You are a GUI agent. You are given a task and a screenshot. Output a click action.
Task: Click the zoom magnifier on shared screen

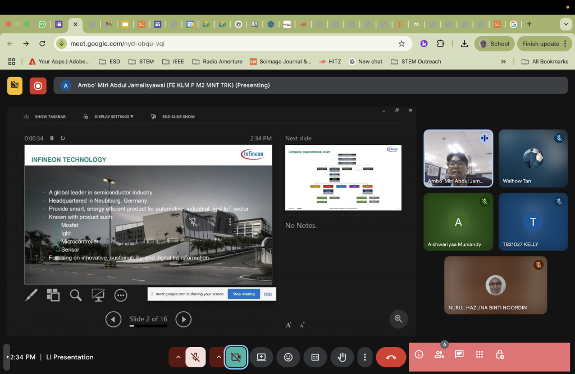click(399, 319)
